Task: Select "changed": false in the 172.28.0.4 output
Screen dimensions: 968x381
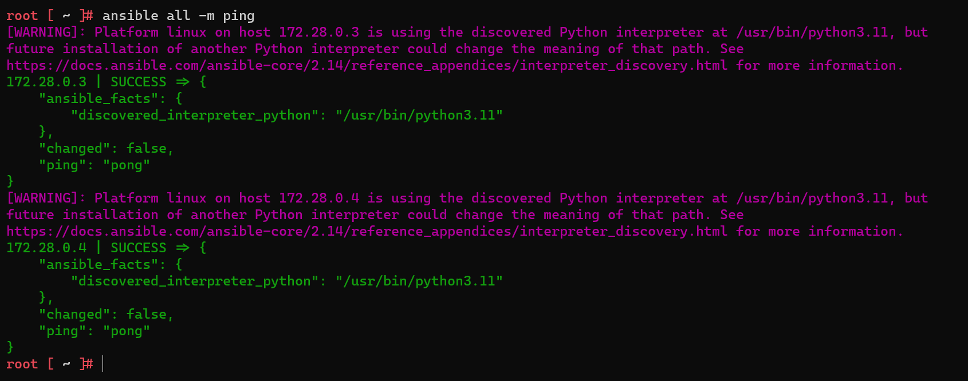Action: pyautogui.click(x=106, y=315)
